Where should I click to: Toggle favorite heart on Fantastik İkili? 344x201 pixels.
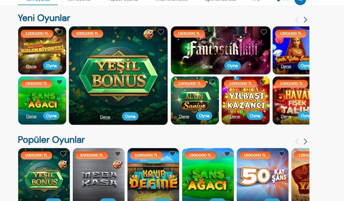coord(264,32)
